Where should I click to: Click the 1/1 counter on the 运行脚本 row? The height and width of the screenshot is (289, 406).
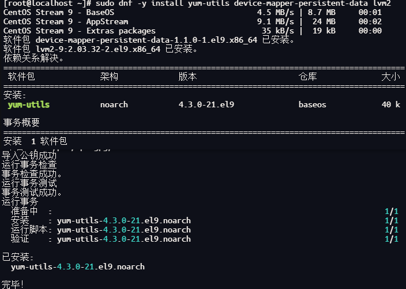click(391, 230)
